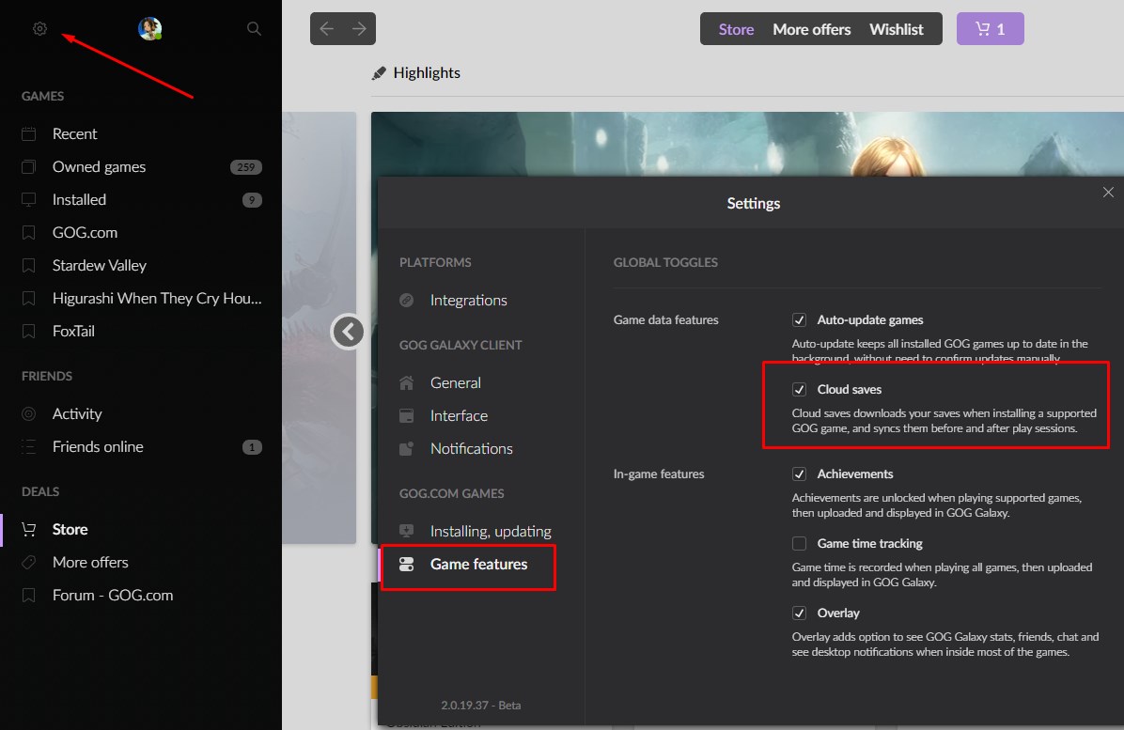This screenshot has width=1124, height=730.
Task: Click the search magnifier icon
Action: point(254,29)
